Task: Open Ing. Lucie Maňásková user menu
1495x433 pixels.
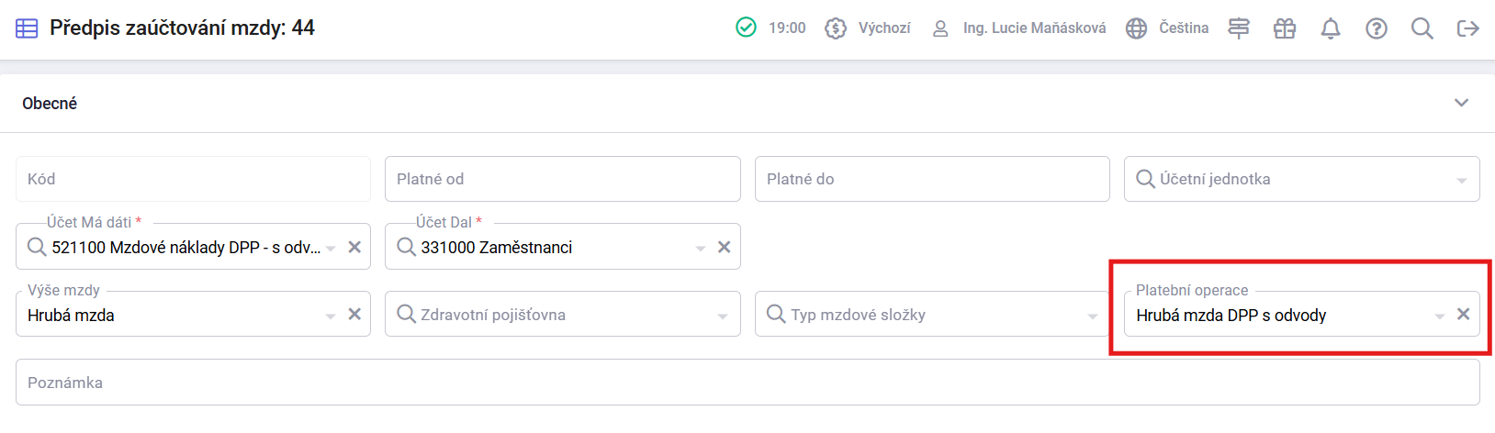Action: point(1018,28)
